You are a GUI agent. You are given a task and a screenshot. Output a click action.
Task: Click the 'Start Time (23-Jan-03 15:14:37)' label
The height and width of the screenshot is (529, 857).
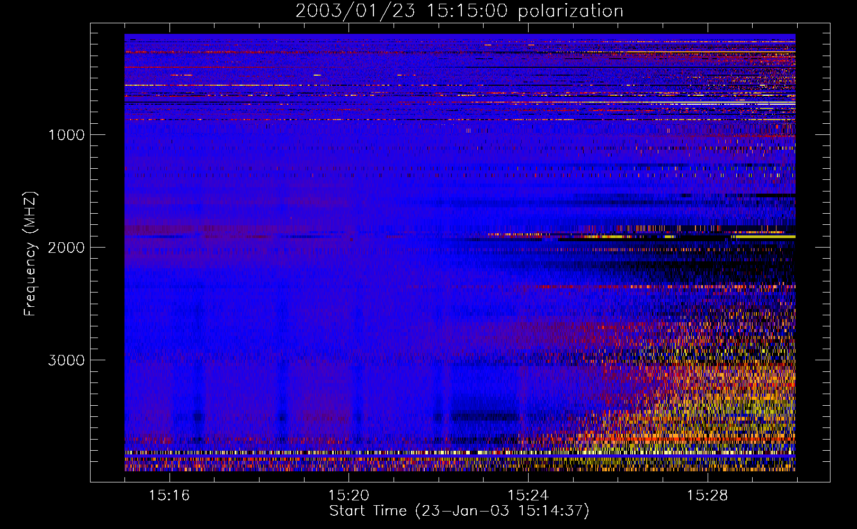(459, 511)
